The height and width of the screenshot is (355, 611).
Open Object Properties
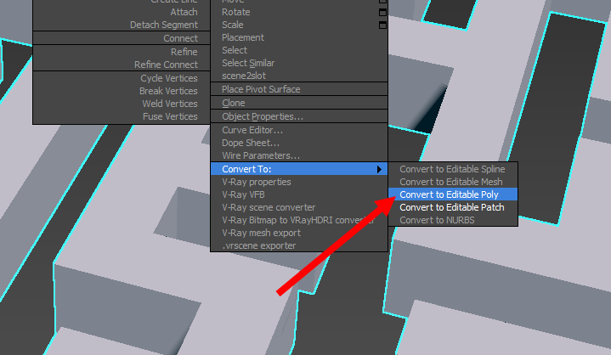299,116
